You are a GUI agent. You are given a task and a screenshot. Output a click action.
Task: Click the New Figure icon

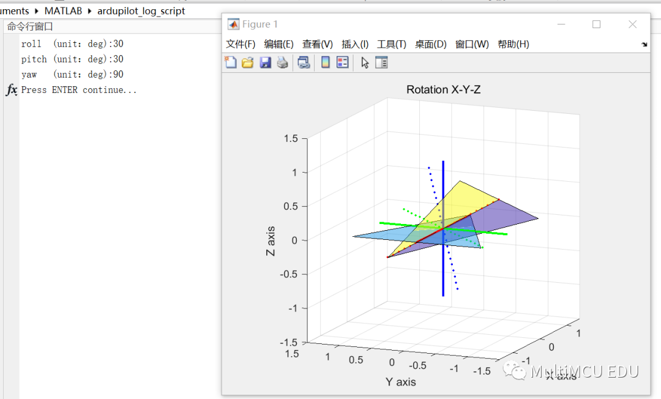tap(231, 62)
